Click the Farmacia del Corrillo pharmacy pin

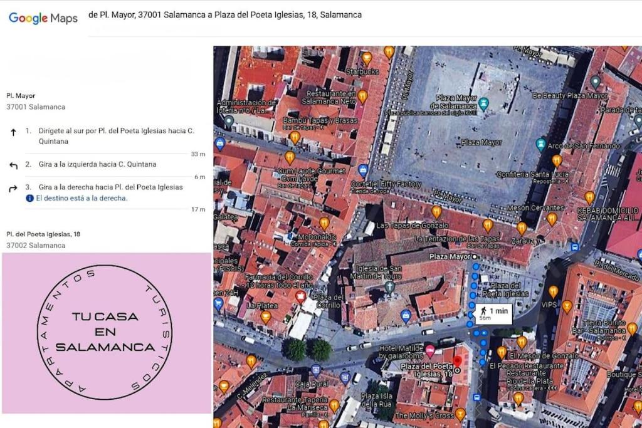tap(301, 297)
